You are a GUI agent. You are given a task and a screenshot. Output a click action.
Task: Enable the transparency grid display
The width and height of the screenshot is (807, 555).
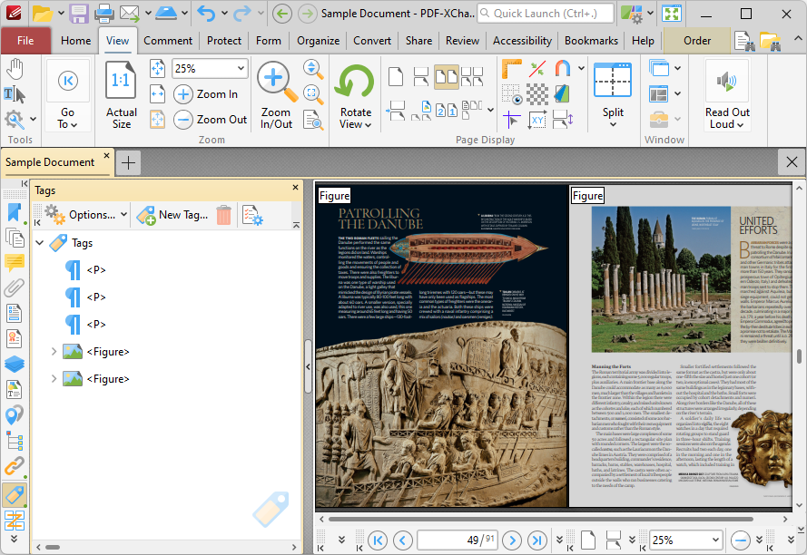coord(536,93)
